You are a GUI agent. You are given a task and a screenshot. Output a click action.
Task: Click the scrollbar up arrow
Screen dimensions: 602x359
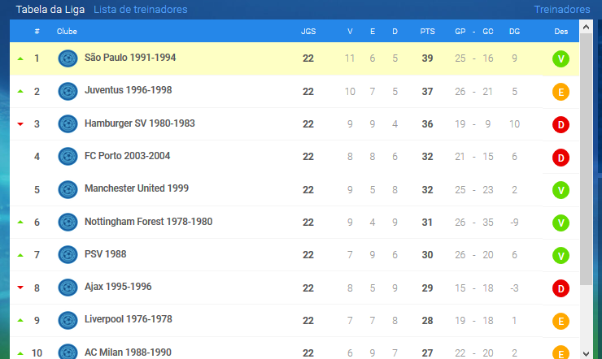[586, 27]
